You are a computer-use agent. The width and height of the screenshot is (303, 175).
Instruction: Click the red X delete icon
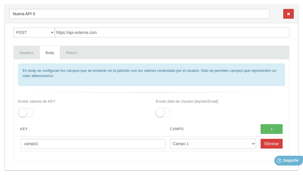[x=288, y=14]
